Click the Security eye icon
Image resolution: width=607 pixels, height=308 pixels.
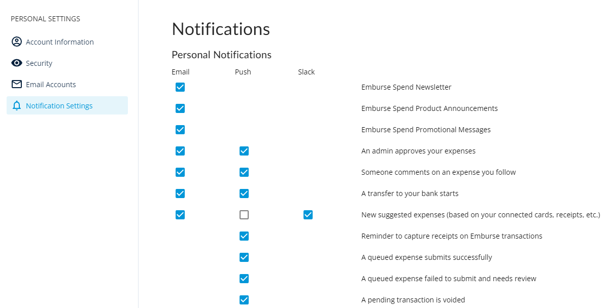point(17,63)
